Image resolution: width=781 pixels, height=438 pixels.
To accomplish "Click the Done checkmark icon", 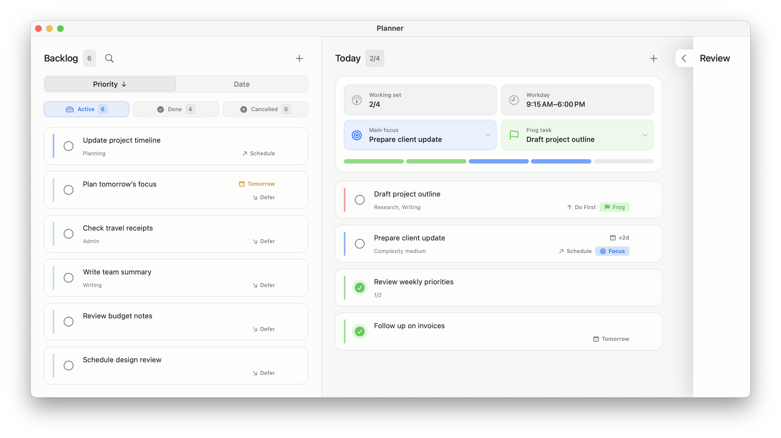I will pos(160,109).
